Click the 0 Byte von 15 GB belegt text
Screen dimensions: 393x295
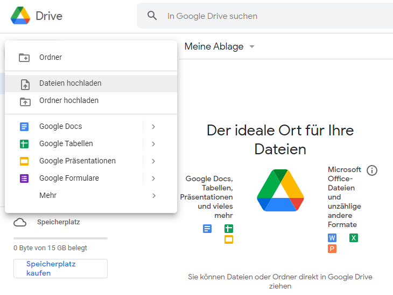click(x=50, y=248)
